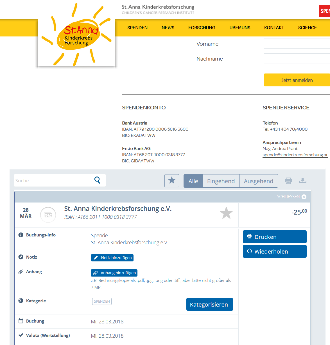Click the download icon in the toolbar

point(302,180)
